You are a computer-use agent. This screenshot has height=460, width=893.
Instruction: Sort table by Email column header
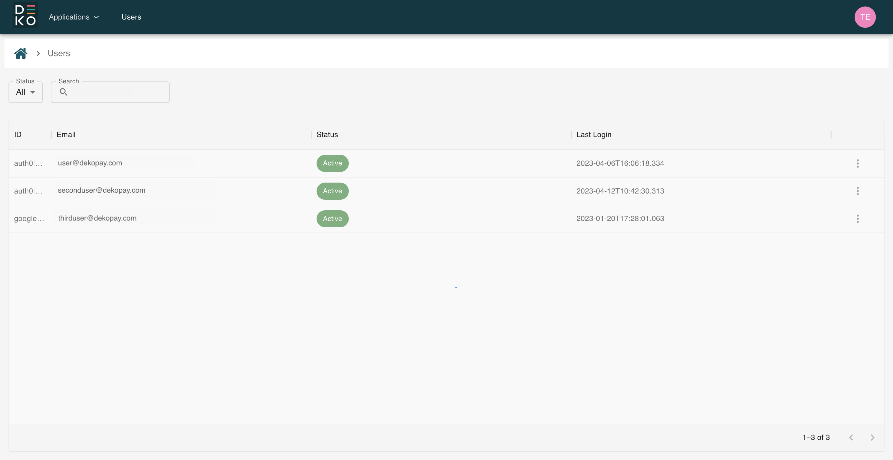[x=66, y=135]
